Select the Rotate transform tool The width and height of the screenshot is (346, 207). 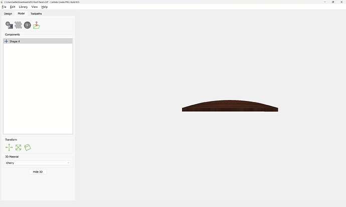(x=27, y=147)
